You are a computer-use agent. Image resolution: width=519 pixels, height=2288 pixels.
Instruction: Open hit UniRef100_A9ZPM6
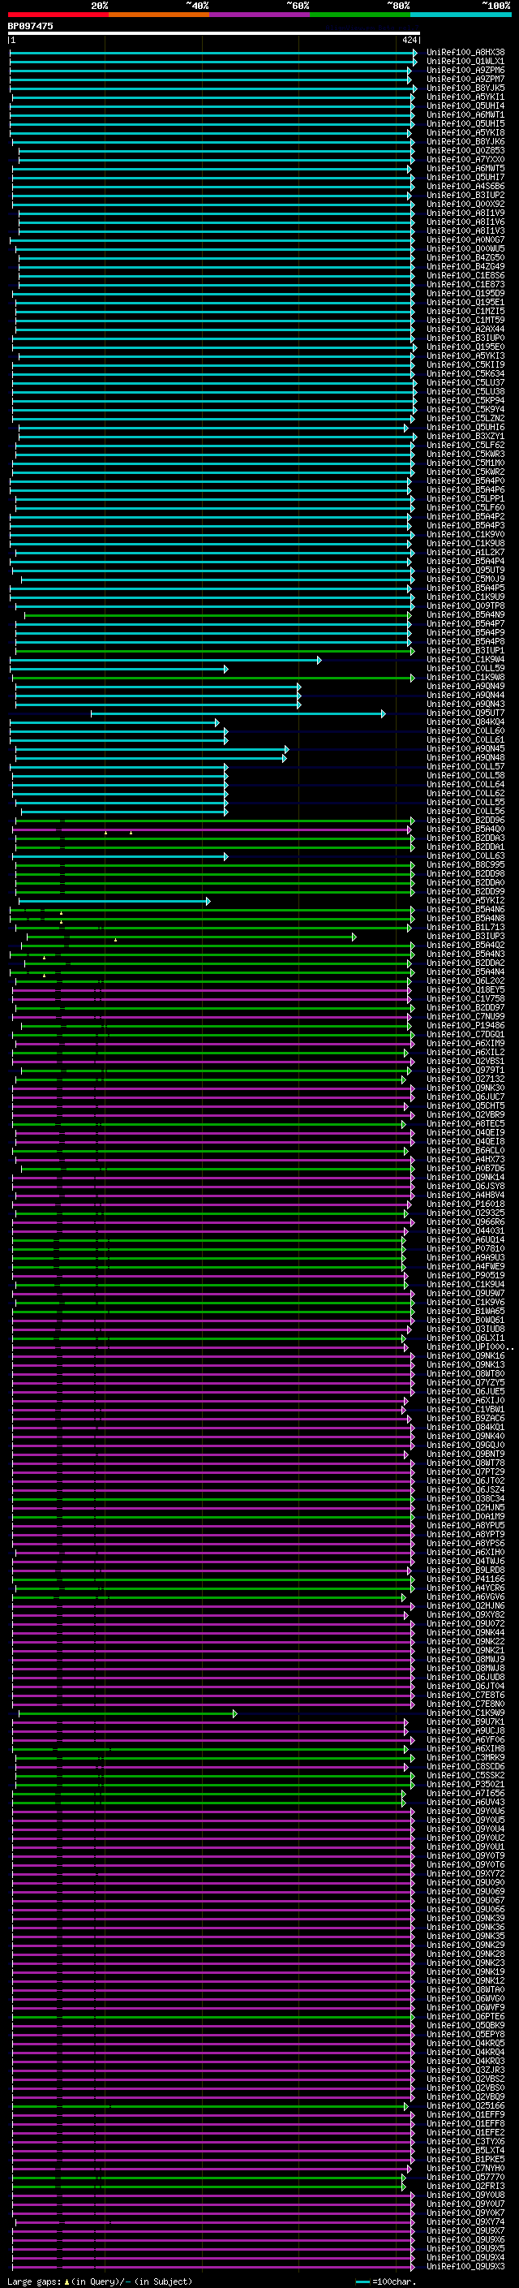pos(465,70)
